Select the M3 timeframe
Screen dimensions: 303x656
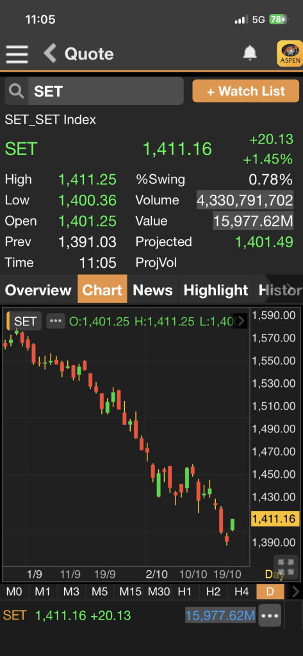coord(71,591)
